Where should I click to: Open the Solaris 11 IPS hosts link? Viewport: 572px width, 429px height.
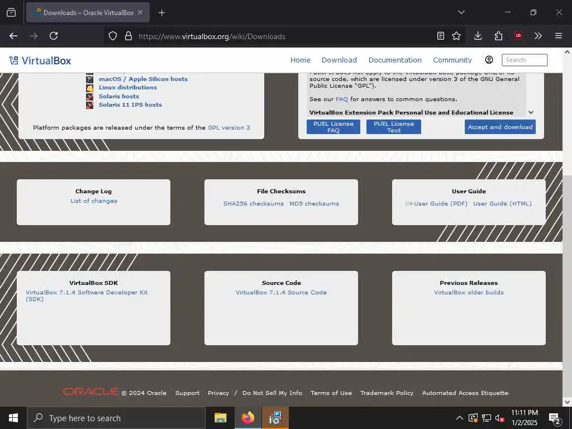[130, 104]
